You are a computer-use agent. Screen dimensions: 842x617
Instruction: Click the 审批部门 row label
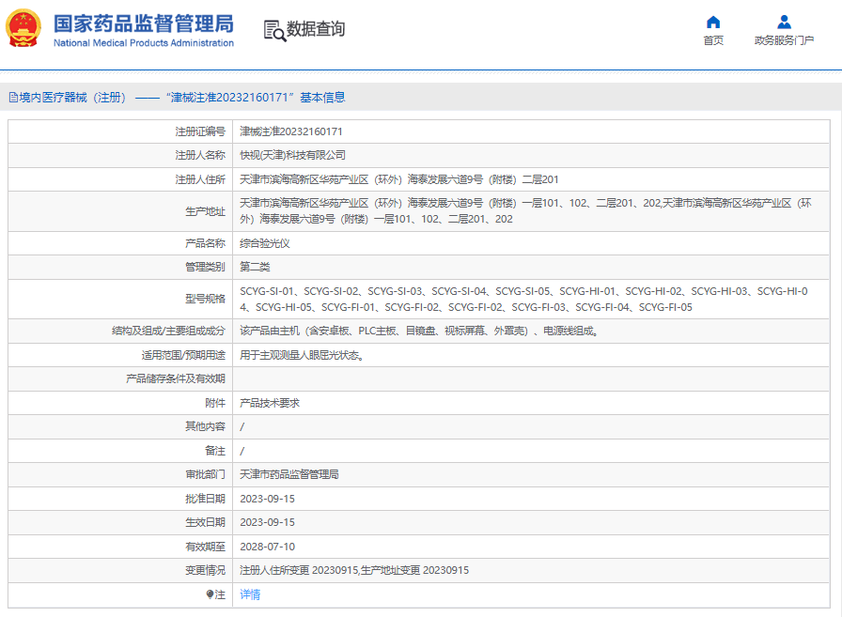205,474
